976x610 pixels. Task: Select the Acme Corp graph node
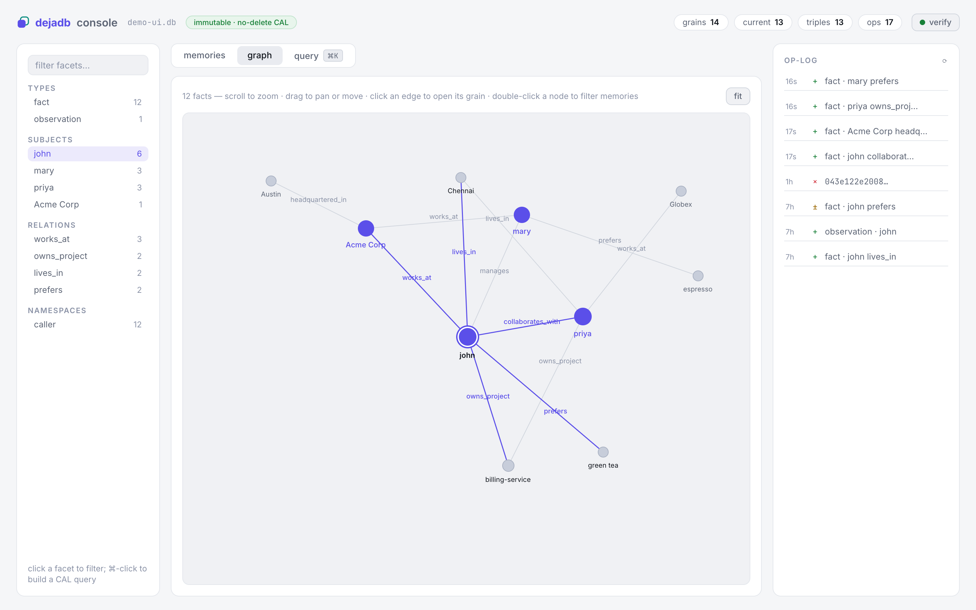(x=366, y=228)
